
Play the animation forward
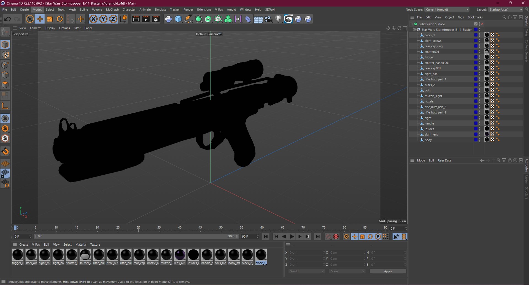(292, 237)
